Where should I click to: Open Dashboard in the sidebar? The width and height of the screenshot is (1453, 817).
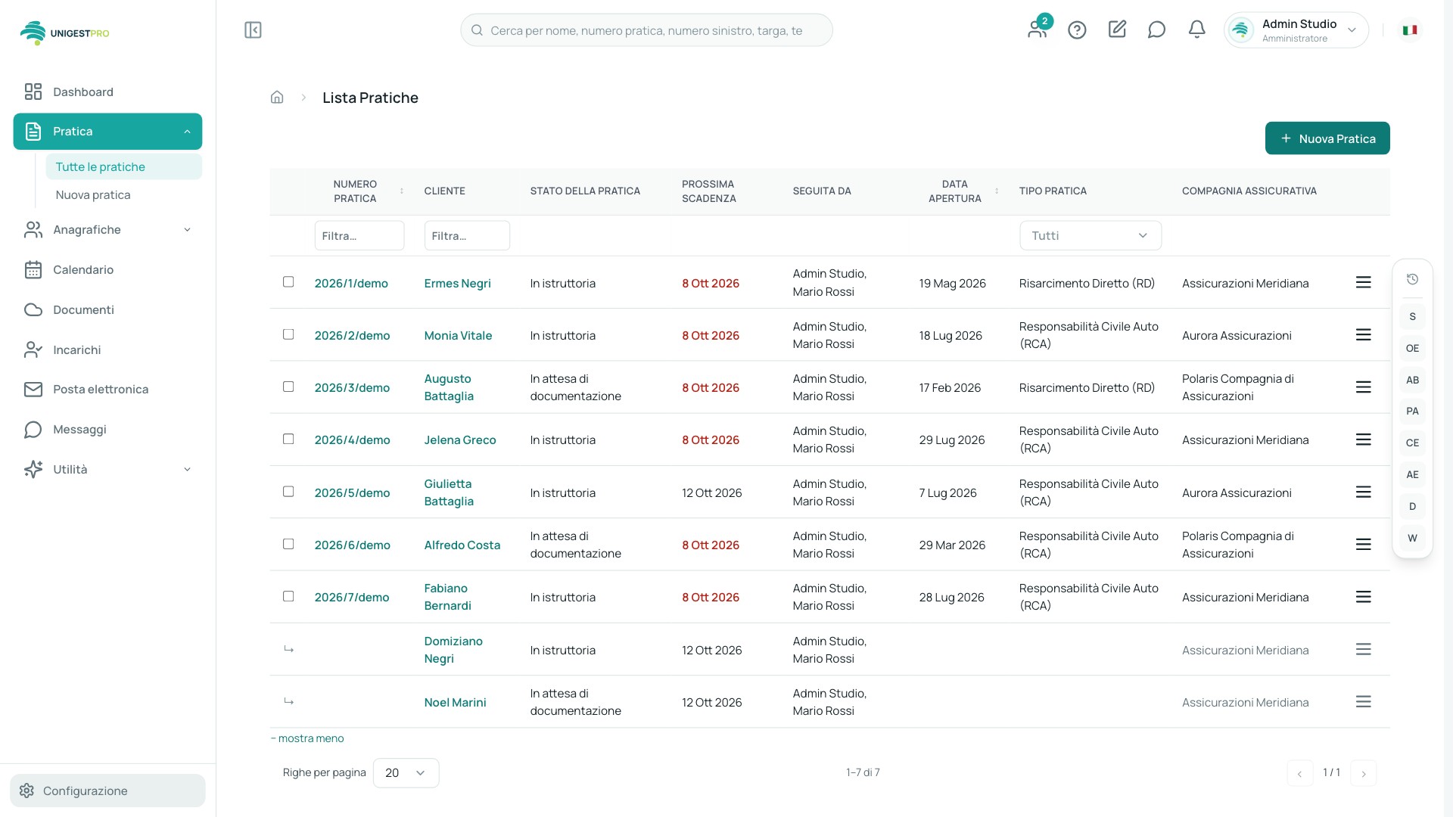point(107,92)
